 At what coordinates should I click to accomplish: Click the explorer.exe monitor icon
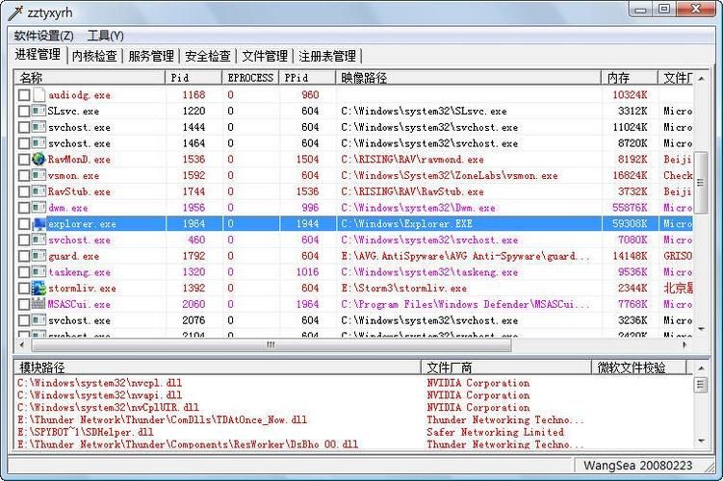click(39, 224)
